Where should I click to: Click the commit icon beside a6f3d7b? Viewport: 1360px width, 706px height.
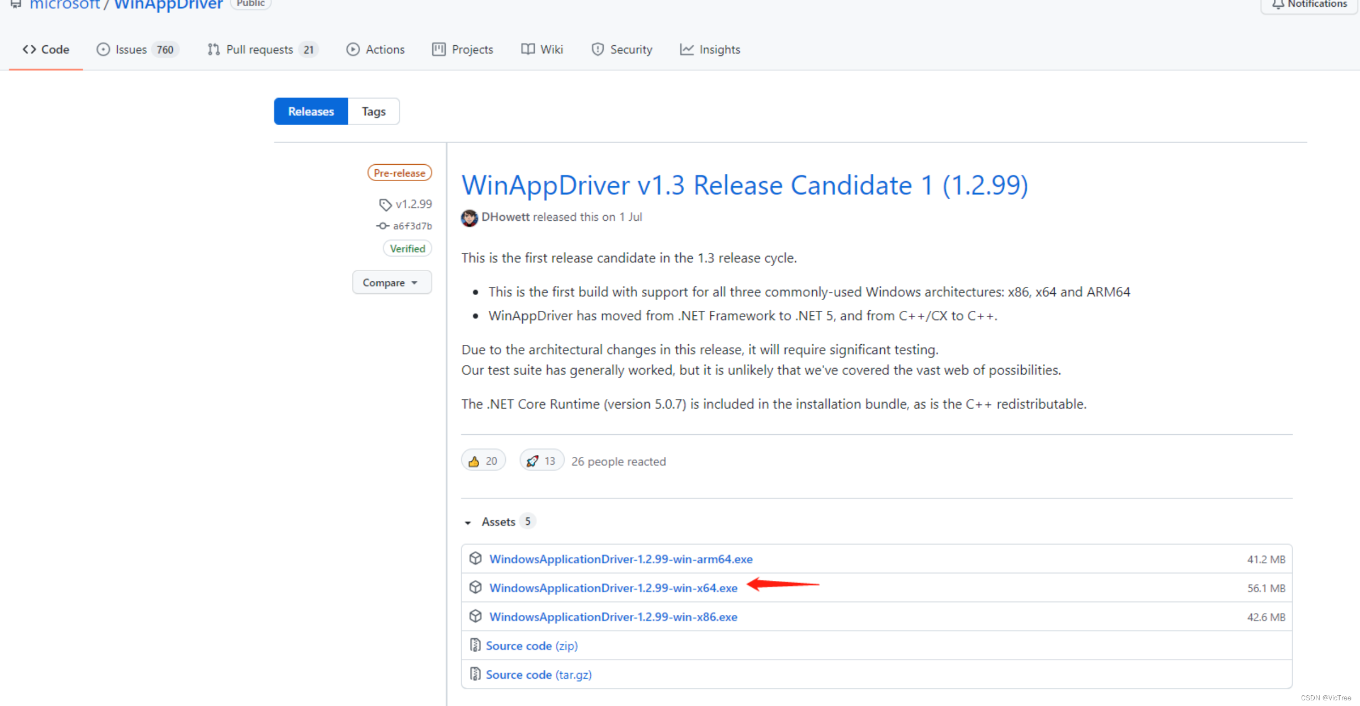[383, 226]
